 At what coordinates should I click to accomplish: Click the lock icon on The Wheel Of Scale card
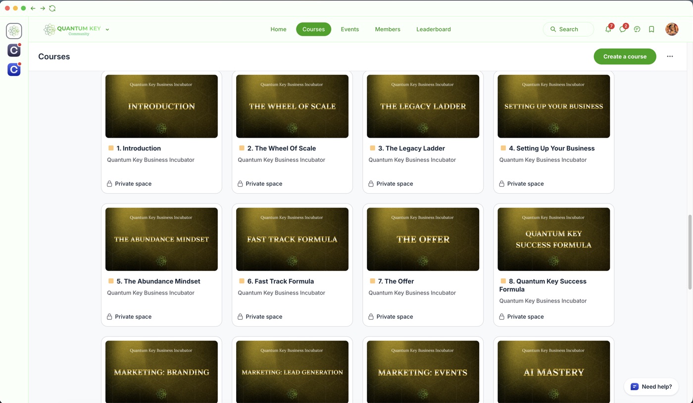point(240,184)
